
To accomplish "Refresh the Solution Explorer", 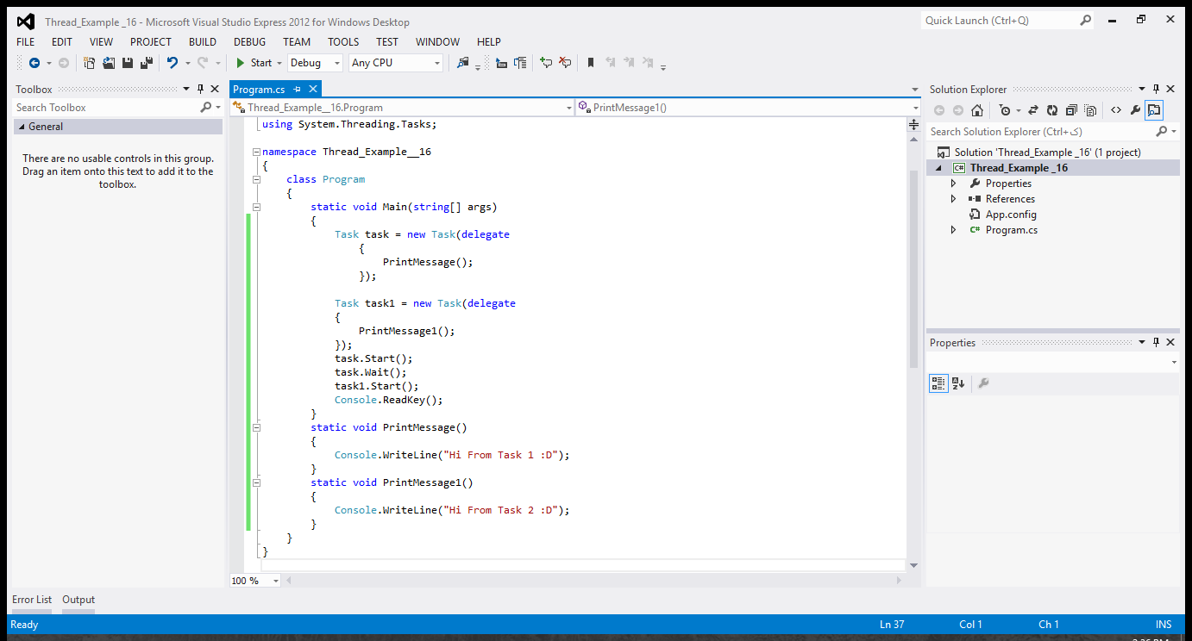I will 1052,110.
